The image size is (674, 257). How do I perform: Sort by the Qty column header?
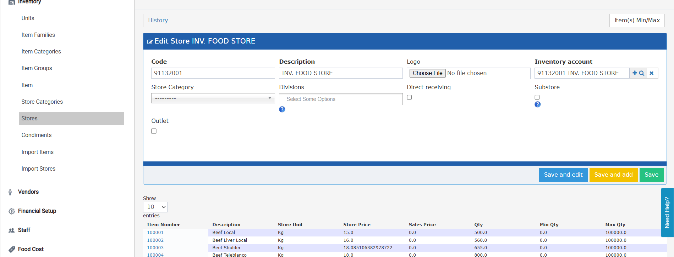point(478,225)
